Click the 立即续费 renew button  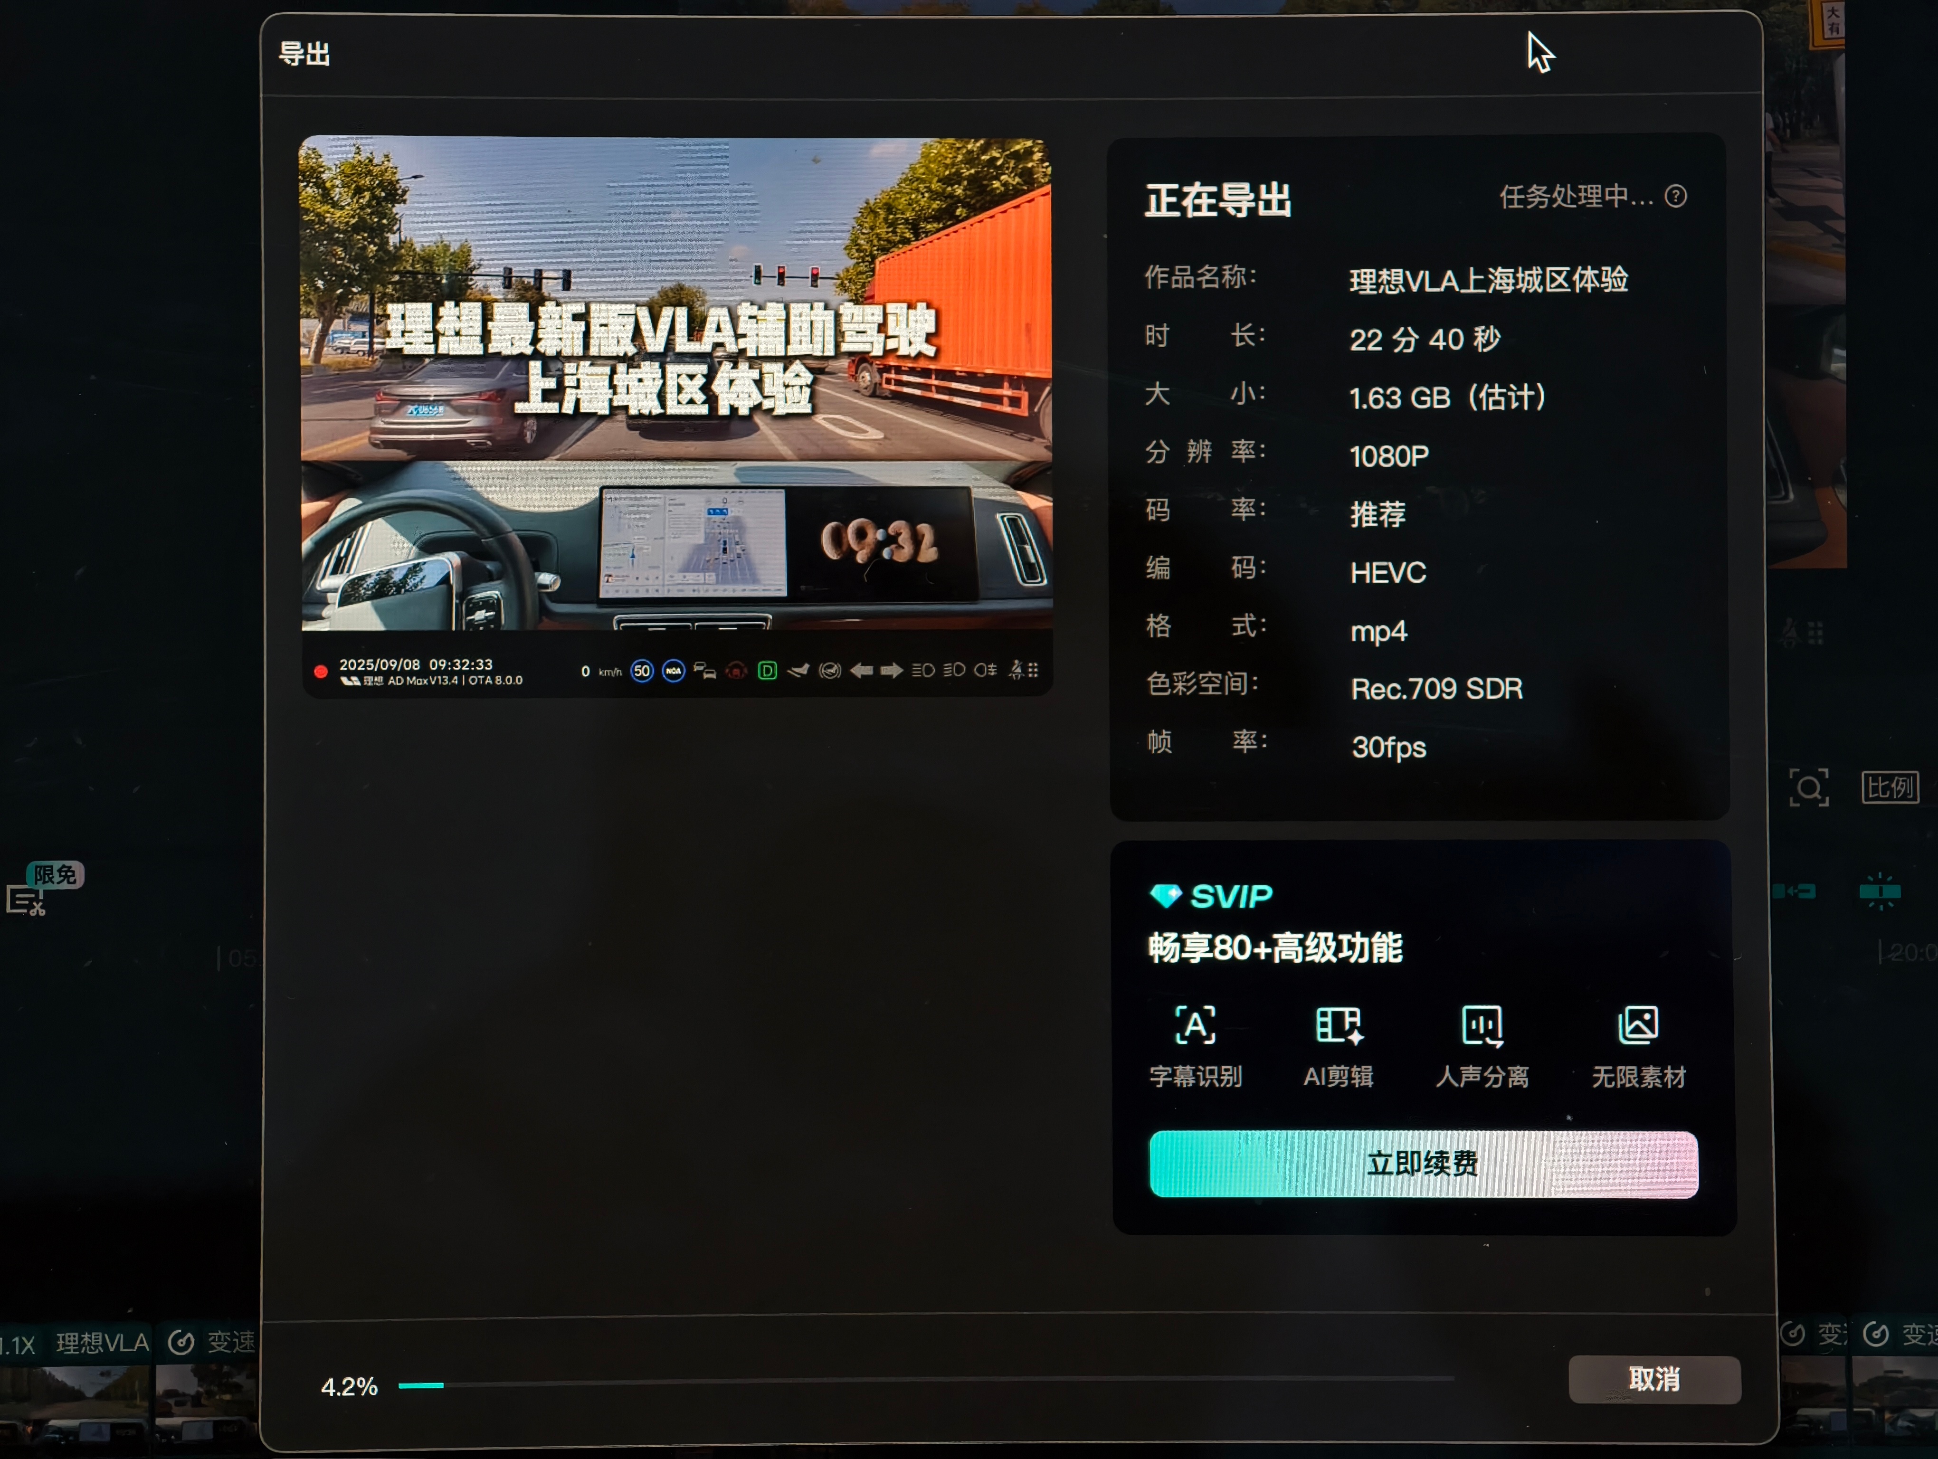1424,1164
